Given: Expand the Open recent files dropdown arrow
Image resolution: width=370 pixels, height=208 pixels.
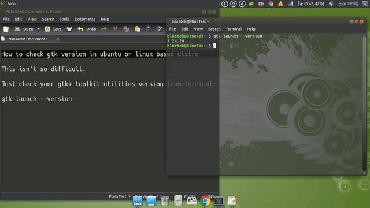Looking at the screenshot, I should [x=38, y=29].
